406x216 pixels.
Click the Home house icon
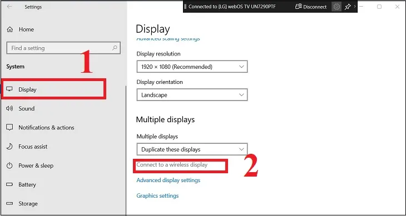tap(10, 29)
